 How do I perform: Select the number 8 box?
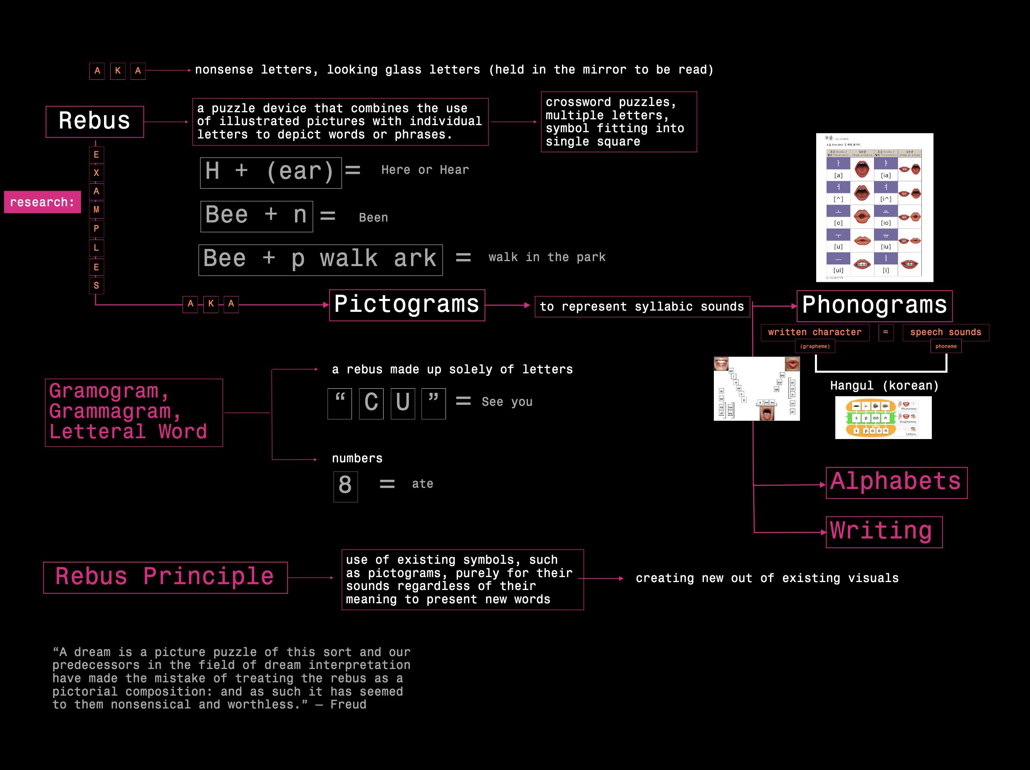(346, 487)
